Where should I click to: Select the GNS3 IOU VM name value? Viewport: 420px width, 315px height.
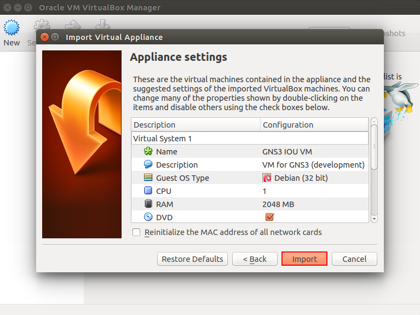point(287,151)
